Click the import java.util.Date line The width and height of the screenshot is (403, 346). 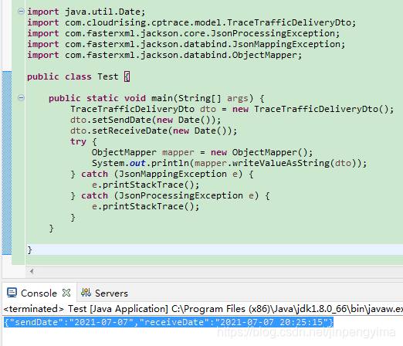click(x=86, y=12)
